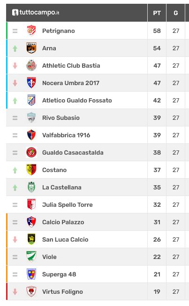
Task: Click the Superga 48 team name
Action: pyautogui.click(x=59, y=274)
